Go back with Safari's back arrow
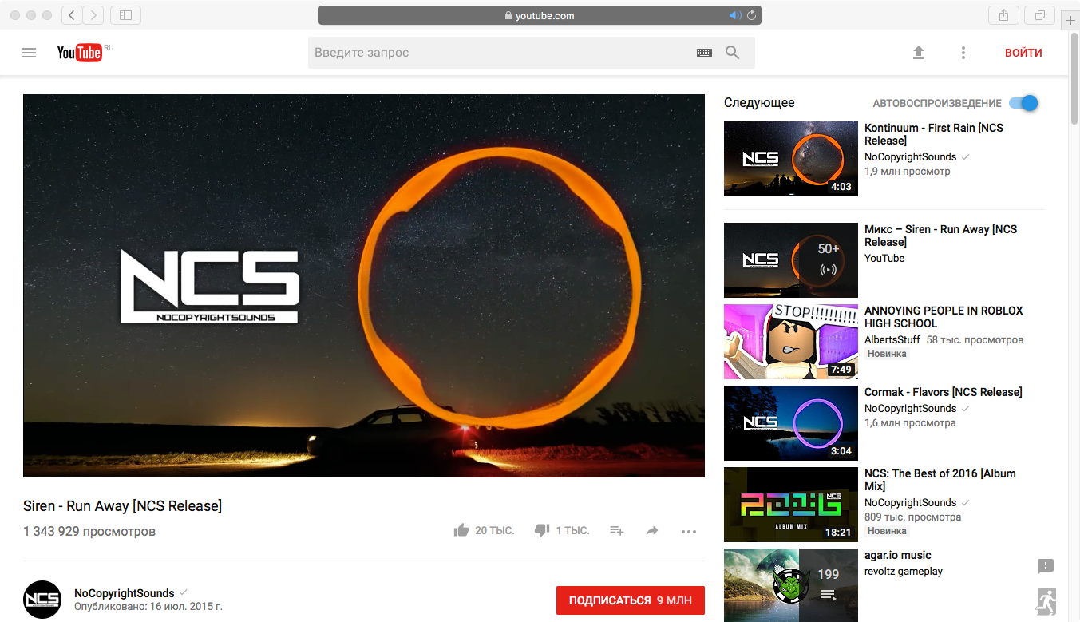 click(72, 15)
